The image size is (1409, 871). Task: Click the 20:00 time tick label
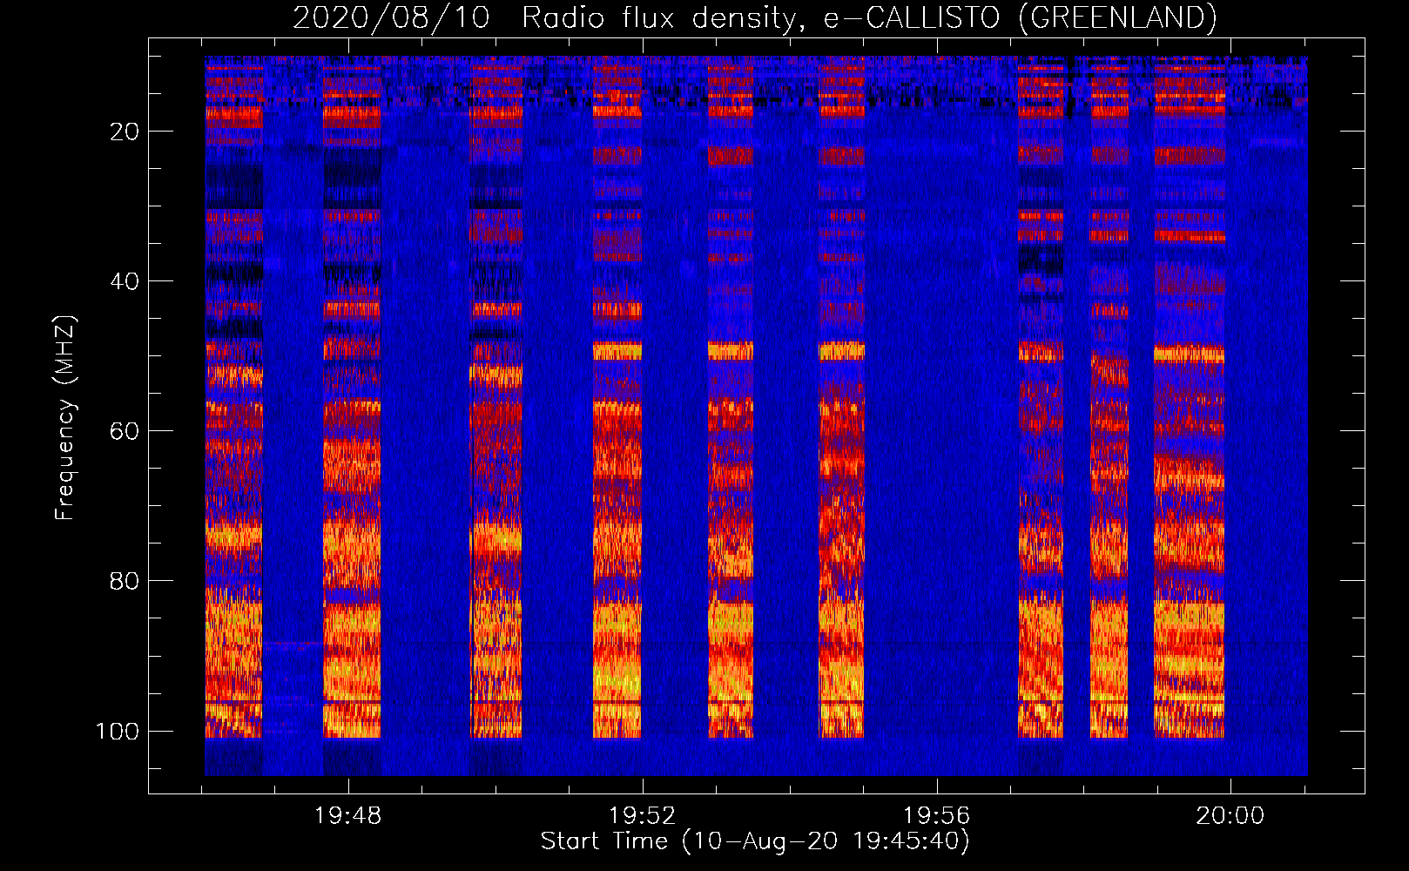click(1230, 816)
